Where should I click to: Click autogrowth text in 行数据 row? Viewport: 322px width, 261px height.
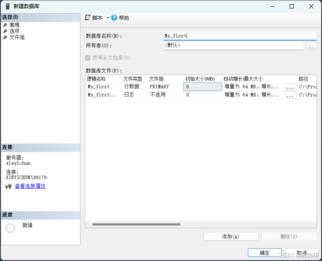pos(252,87)
